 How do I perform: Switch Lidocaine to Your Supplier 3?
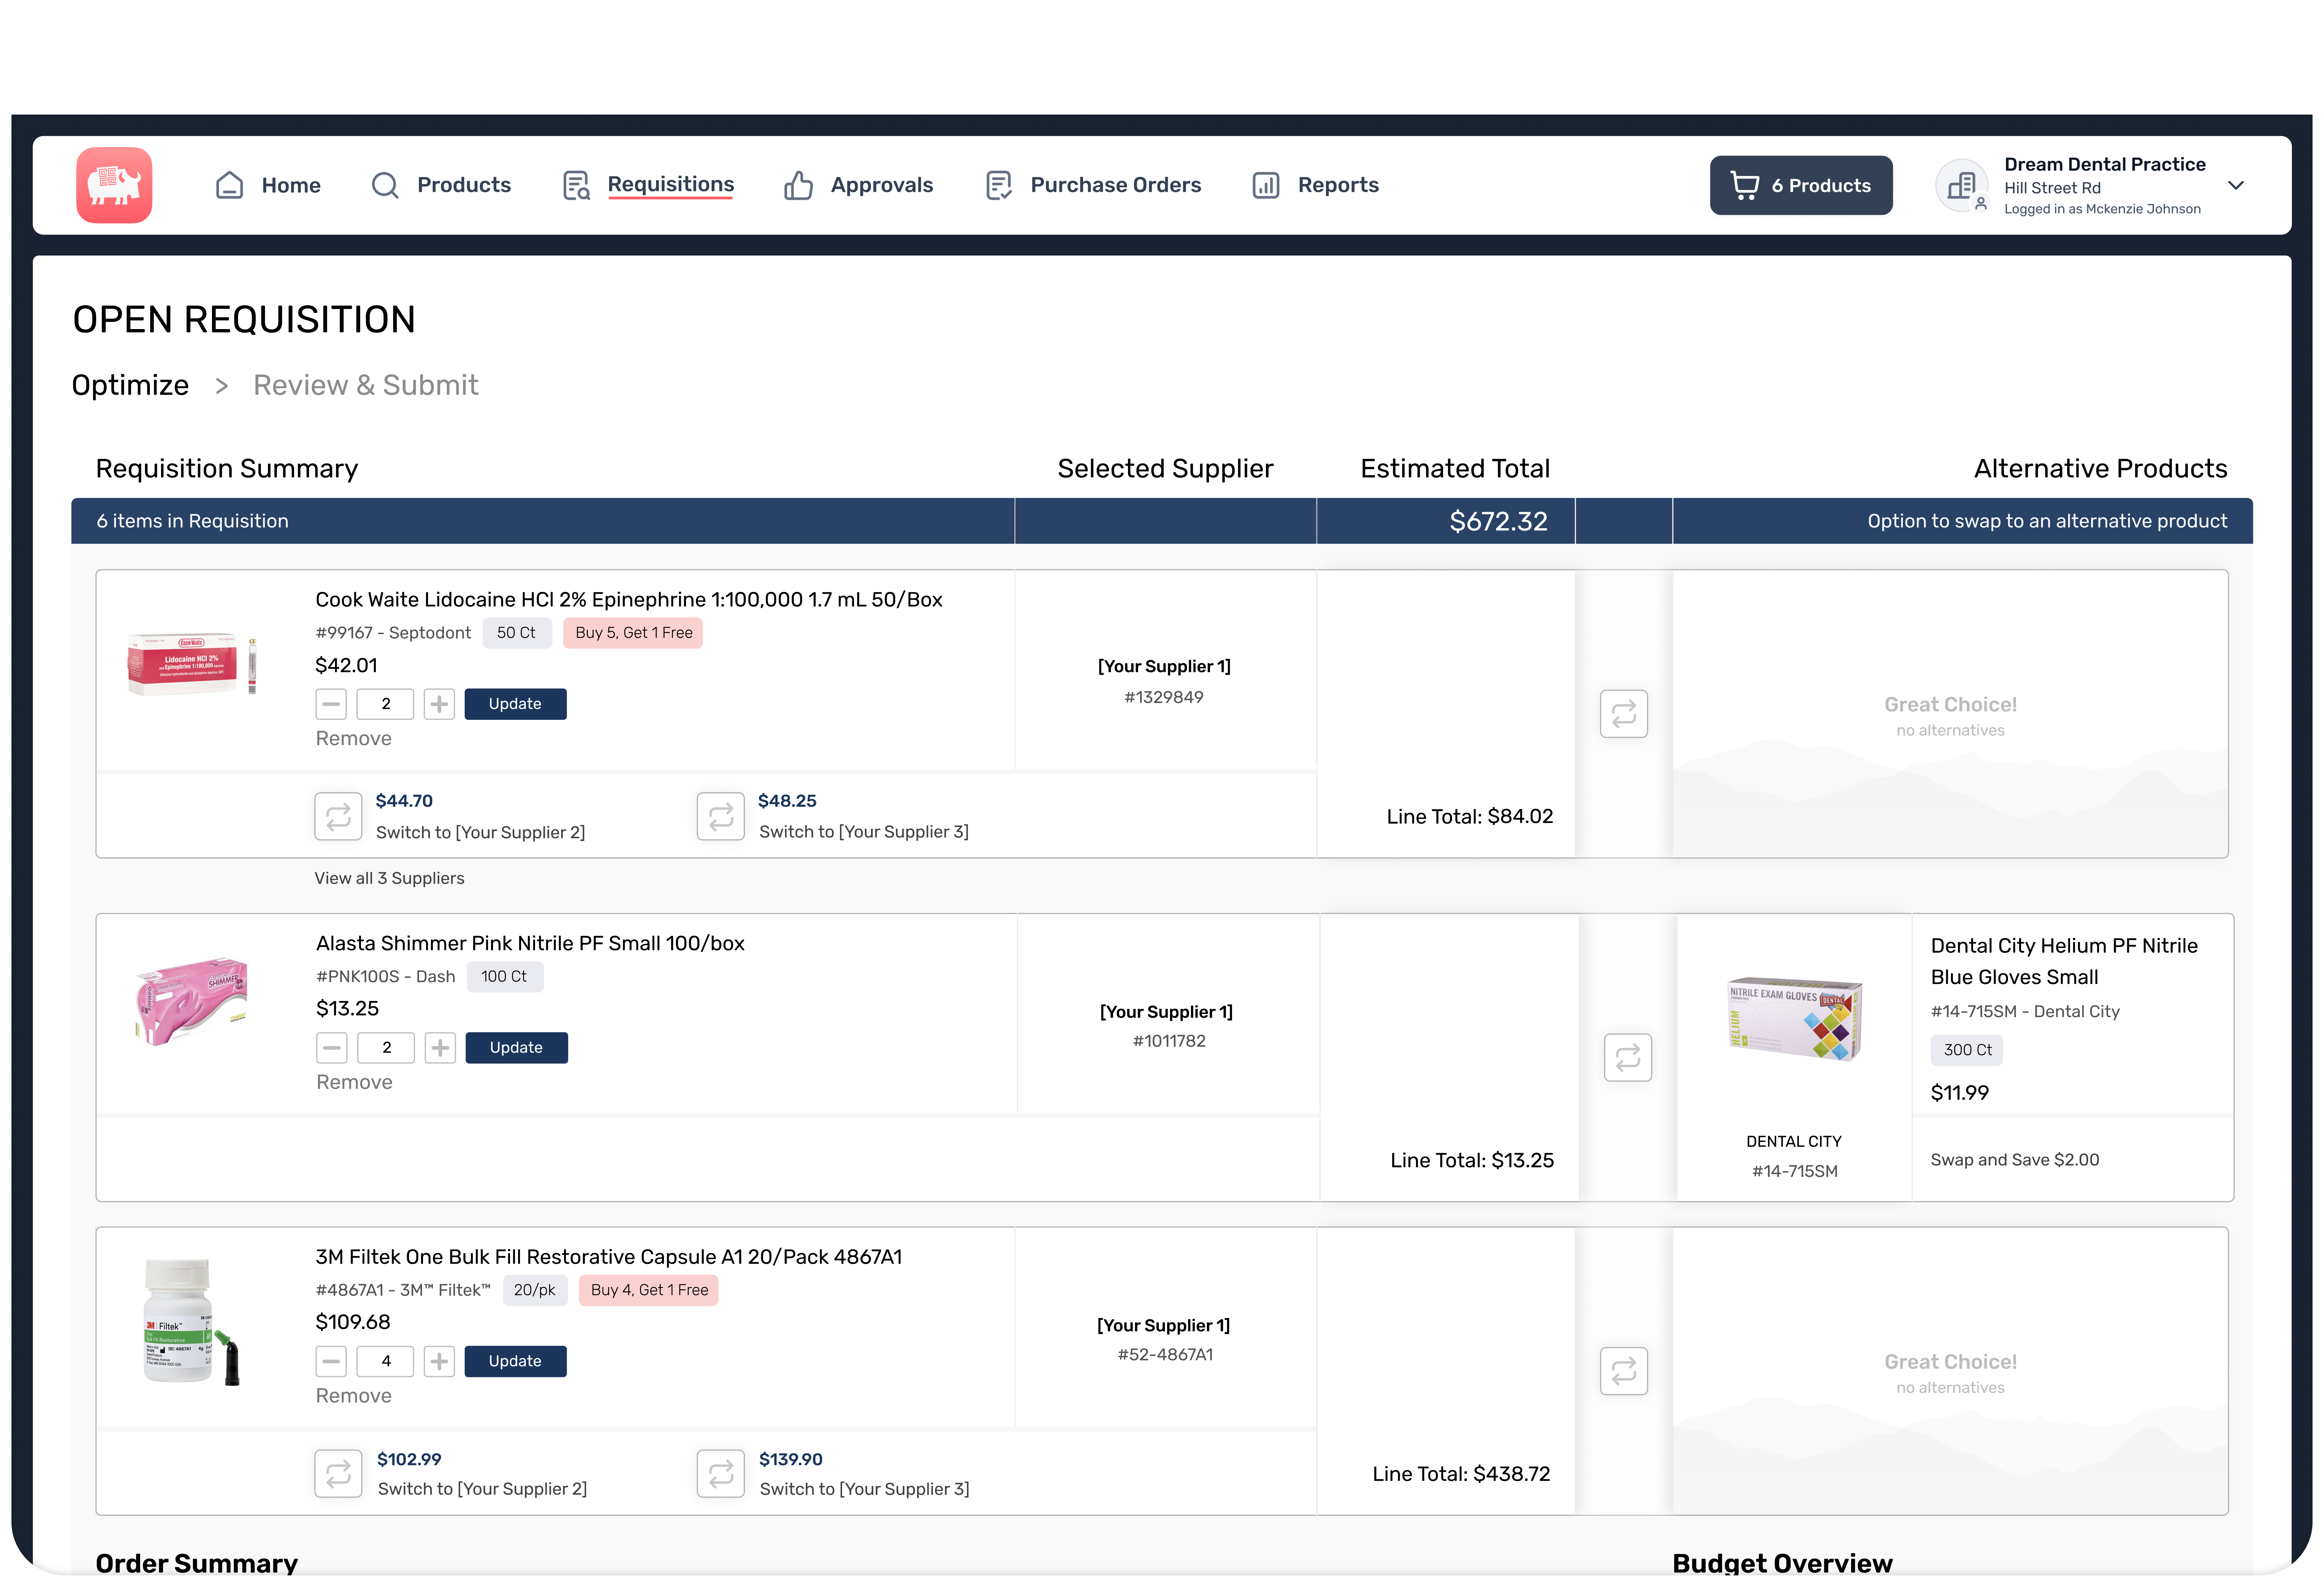tap(864, 832)
